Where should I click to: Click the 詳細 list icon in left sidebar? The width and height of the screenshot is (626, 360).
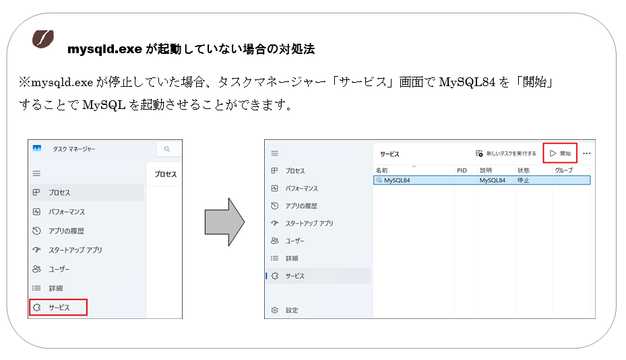pos(36,288)
